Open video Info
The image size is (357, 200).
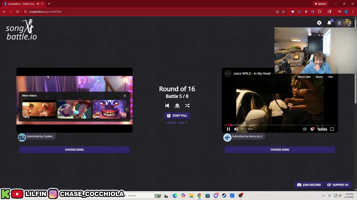point(331,77)
